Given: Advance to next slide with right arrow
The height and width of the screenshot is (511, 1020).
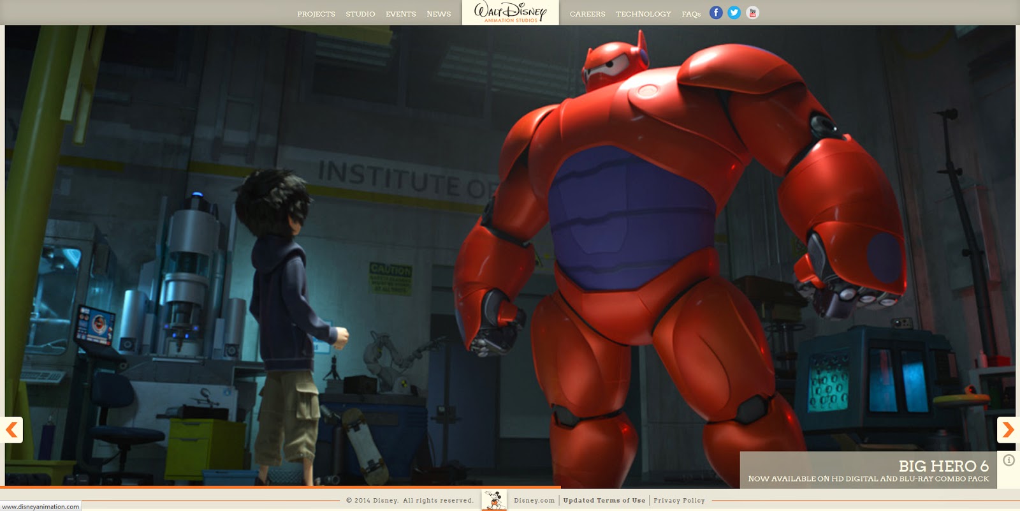Looking at the screenshot, I should pyautogui.click(x=1009, y=430).
